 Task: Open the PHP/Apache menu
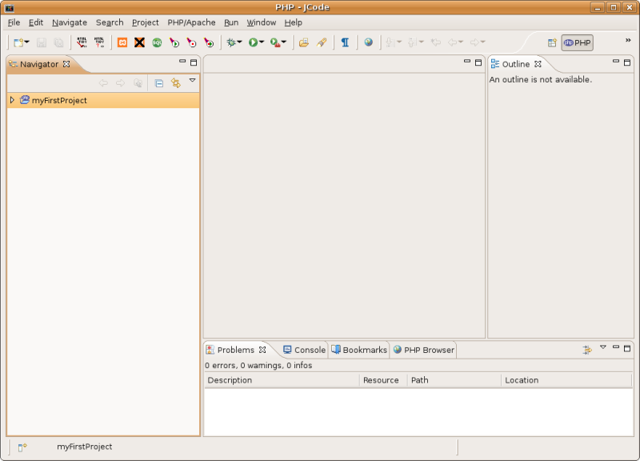(x=191, y=22)
